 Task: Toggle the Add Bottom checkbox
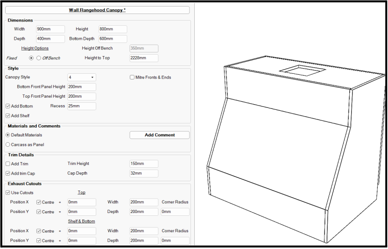click(8, 107)
